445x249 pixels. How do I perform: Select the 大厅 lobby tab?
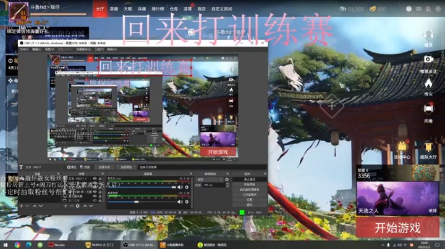coord(100,9)
